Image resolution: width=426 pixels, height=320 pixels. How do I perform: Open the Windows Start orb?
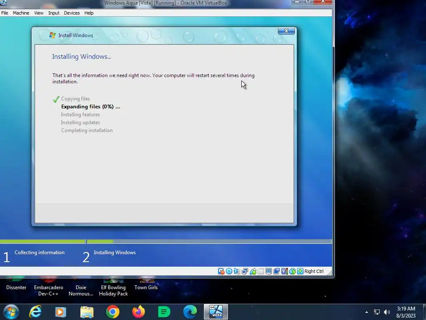pos(11,312)
